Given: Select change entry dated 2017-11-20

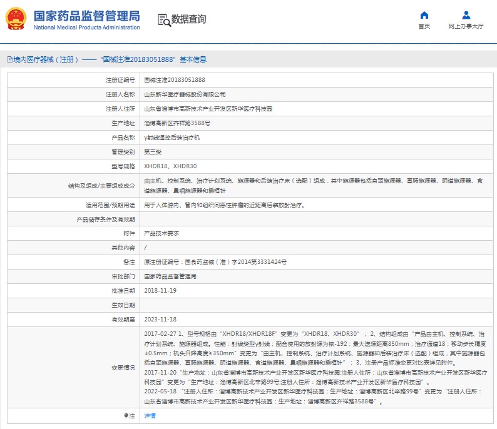Looking at the screenshot, I should (315, 377).
